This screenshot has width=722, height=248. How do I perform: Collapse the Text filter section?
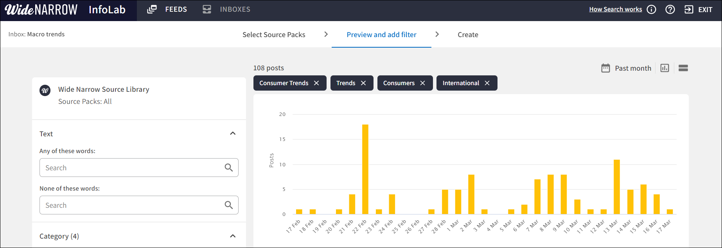(x=233, y=134)
